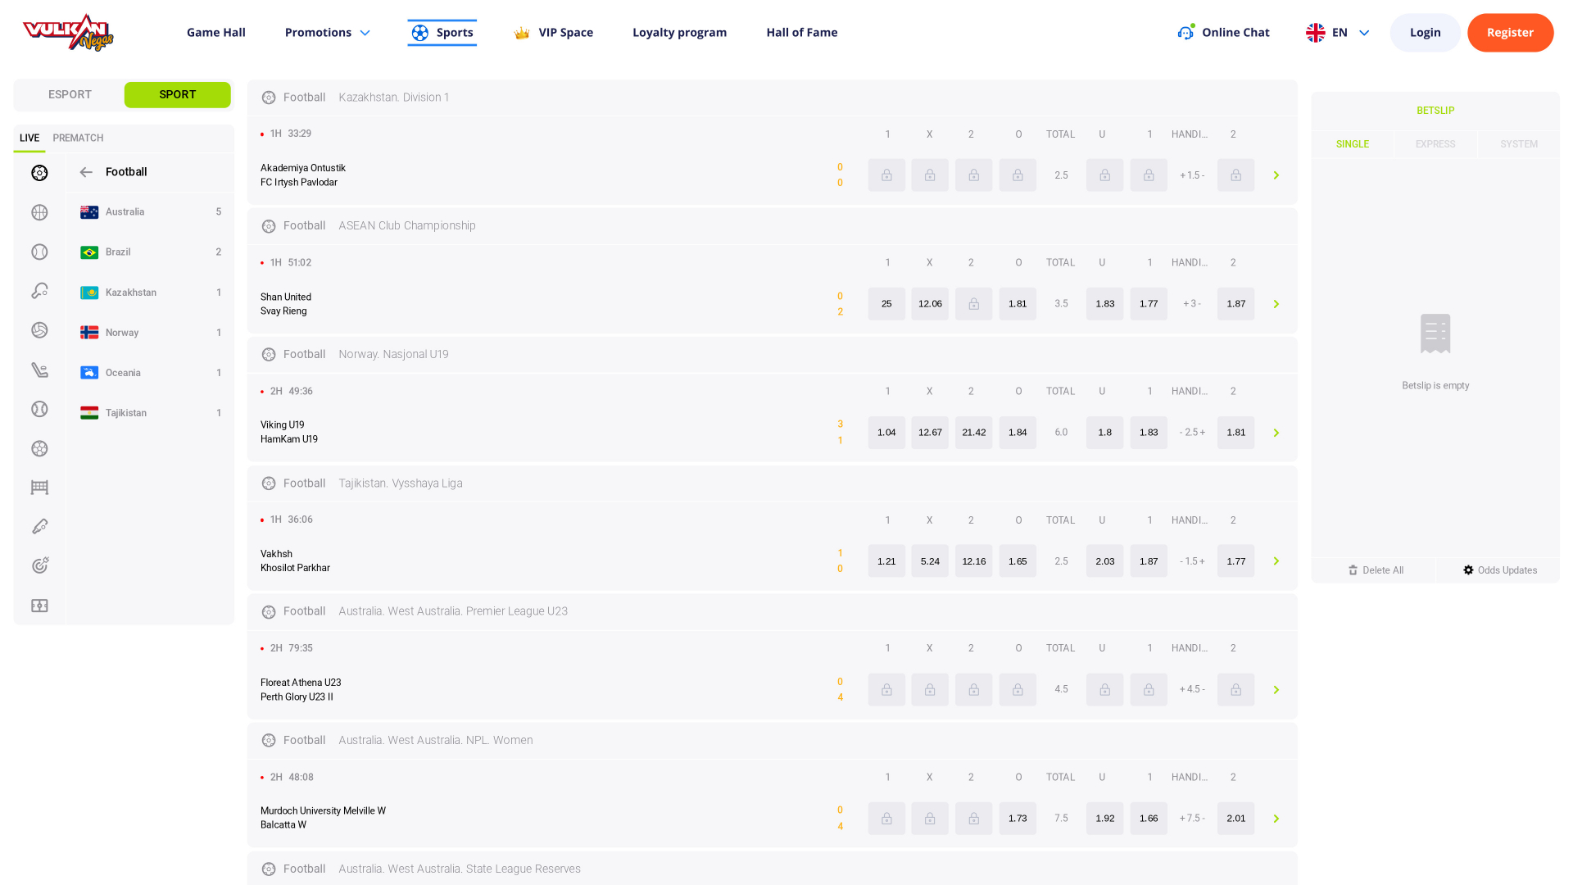1573x885 pixels.
Task: Open the Game Hall menu item
Action: [215, 33]
